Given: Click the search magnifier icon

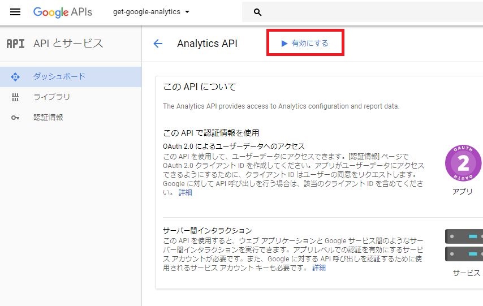Looking at the screenshot, I should coord(257,12).
